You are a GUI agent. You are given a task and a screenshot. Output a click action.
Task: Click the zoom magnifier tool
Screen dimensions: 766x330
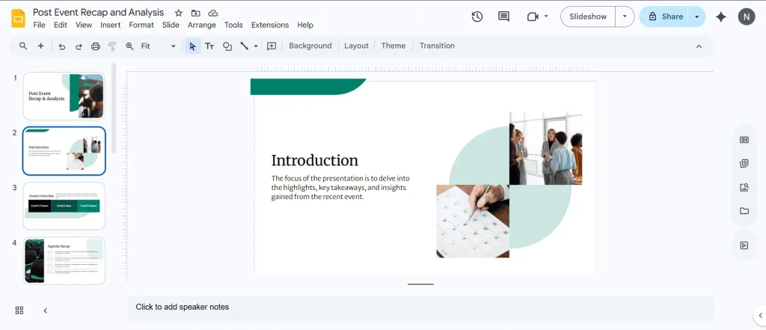(129, 46)
